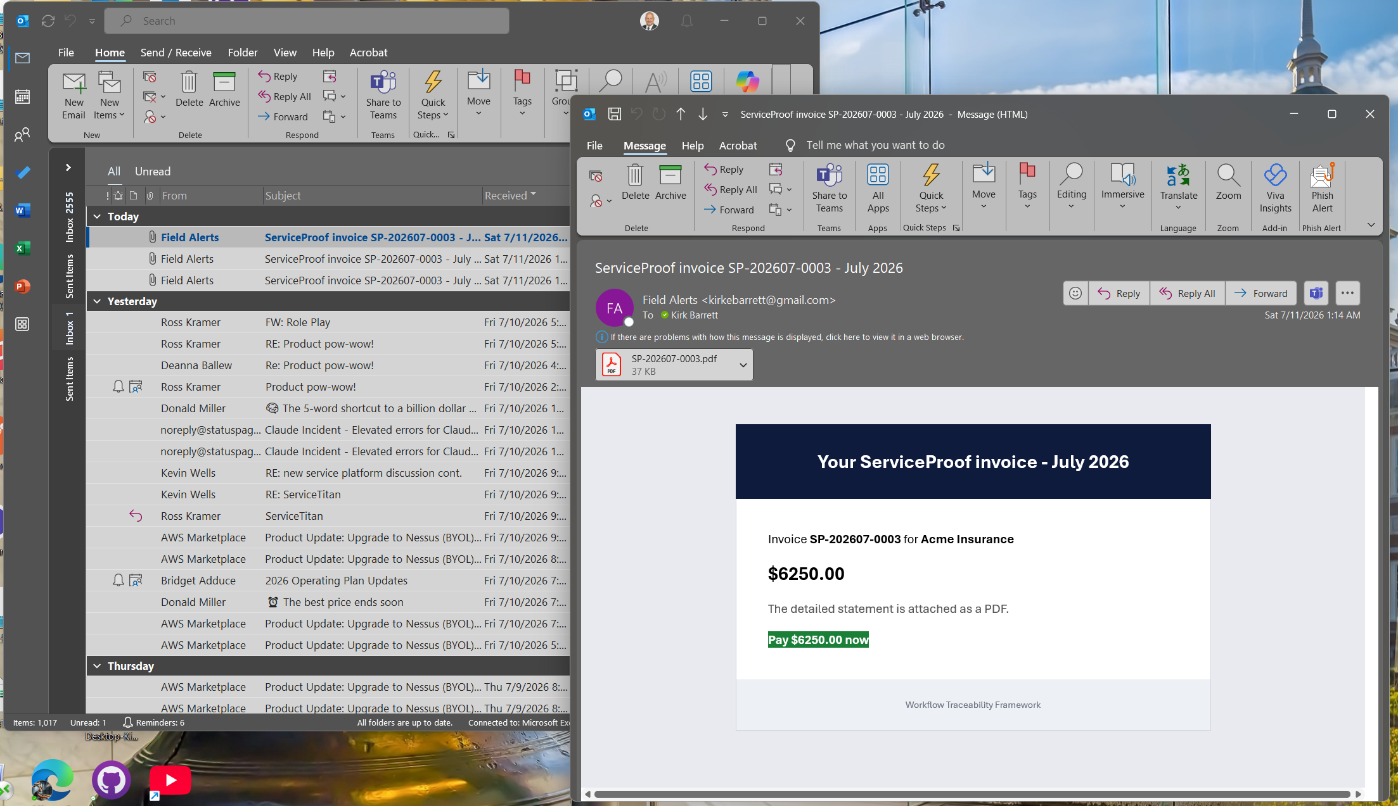1398x806 pixels.
Task: Select All filter in message list
Action: 114,172
